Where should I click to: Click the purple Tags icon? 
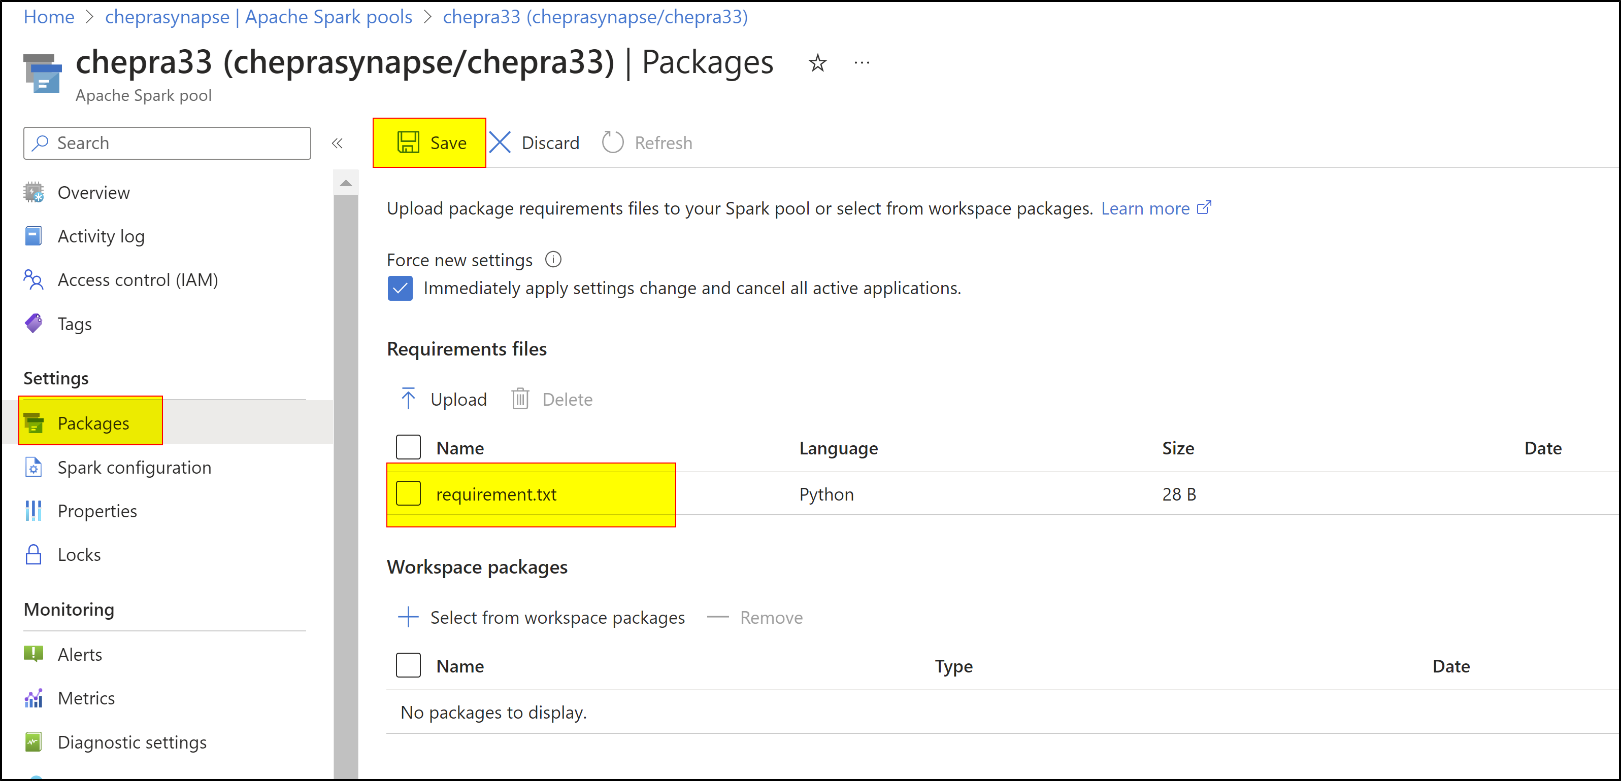click(34, 323)
